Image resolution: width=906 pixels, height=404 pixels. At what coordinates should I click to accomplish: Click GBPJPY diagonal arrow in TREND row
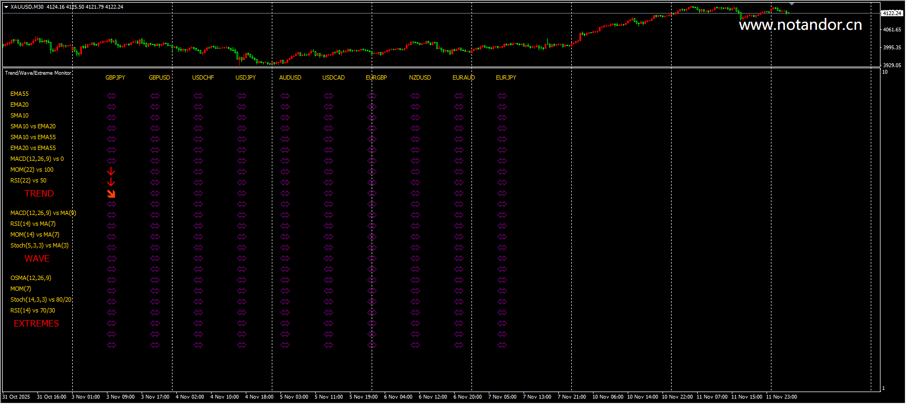[111, 193]
